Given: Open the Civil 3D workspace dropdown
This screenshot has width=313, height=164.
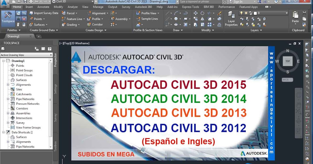Looking at the screenshot, I should coord(73,2).
